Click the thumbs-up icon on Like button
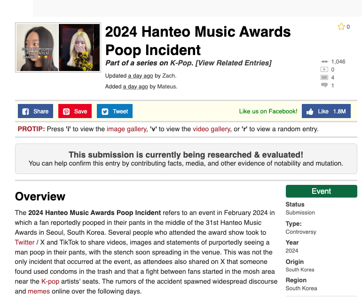Screen dimensions: 362x302 tap(310, 111)
